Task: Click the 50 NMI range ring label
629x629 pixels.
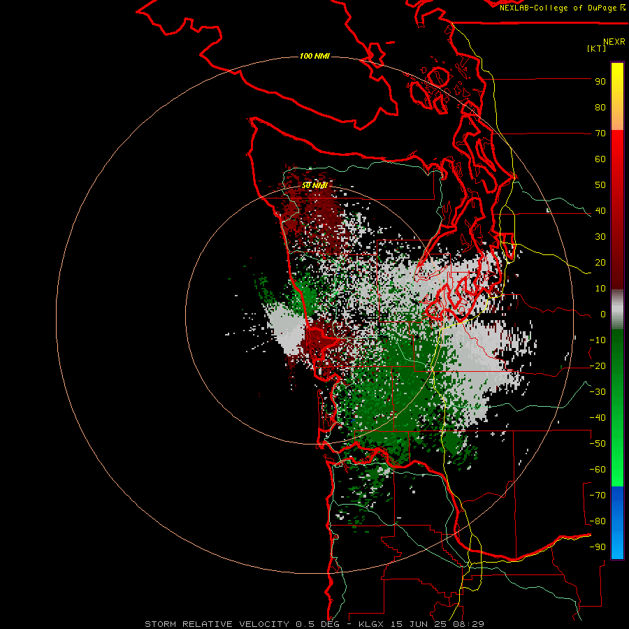Action: pyautogui.click(x=314, y=185)
